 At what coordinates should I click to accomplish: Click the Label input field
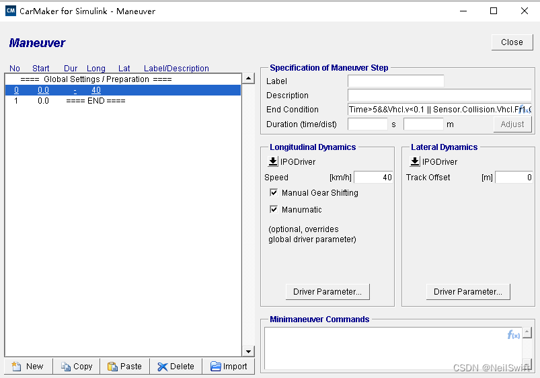click(x=395, y=81)
